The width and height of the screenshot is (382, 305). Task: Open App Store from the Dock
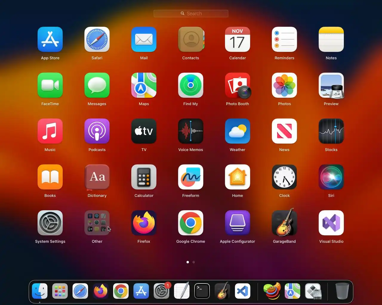pyautogui.click(x=141, y=291)
